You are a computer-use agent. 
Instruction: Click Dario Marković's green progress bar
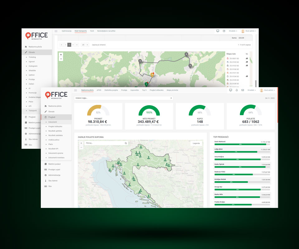point(240,144)
